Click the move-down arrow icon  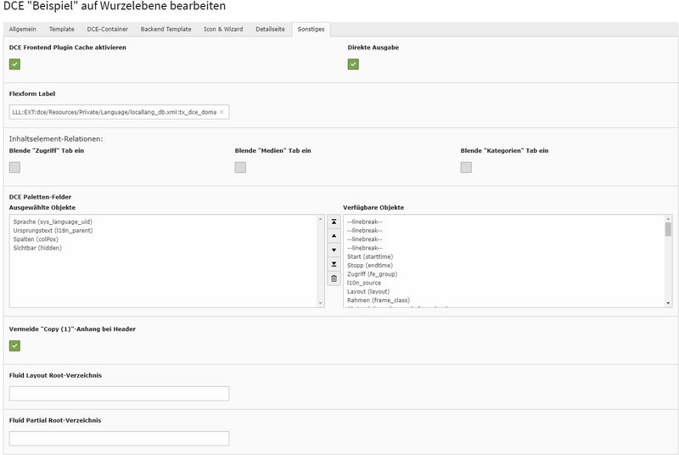(334, 250)
